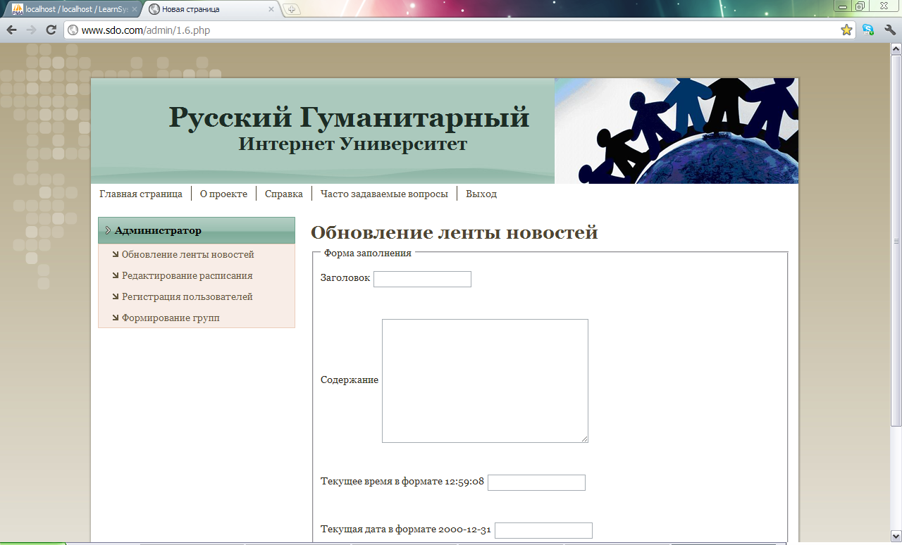Open the О проекте menu link
This screenshot has width=902, height=545.
[223, 194]
